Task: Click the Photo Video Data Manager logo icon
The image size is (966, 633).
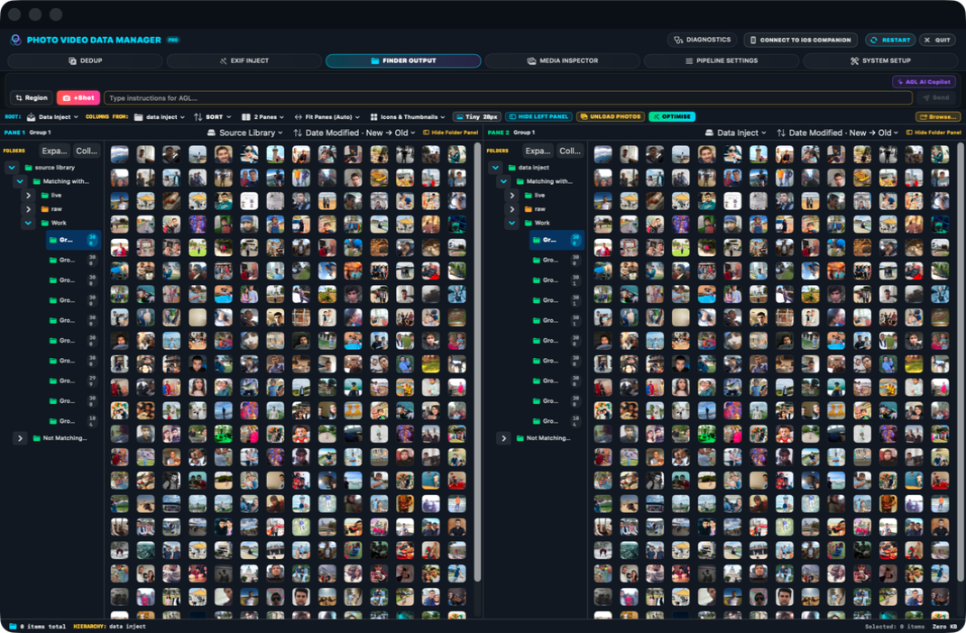Action: point(16,40)
